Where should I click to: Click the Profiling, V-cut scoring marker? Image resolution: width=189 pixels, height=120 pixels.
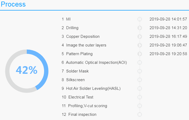pyautogui.click(x=140, y=106)
